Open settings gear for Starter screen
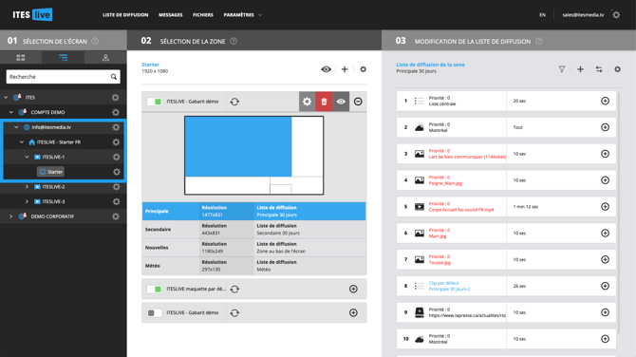The image size is (636, 357). [x=117, y=172]
